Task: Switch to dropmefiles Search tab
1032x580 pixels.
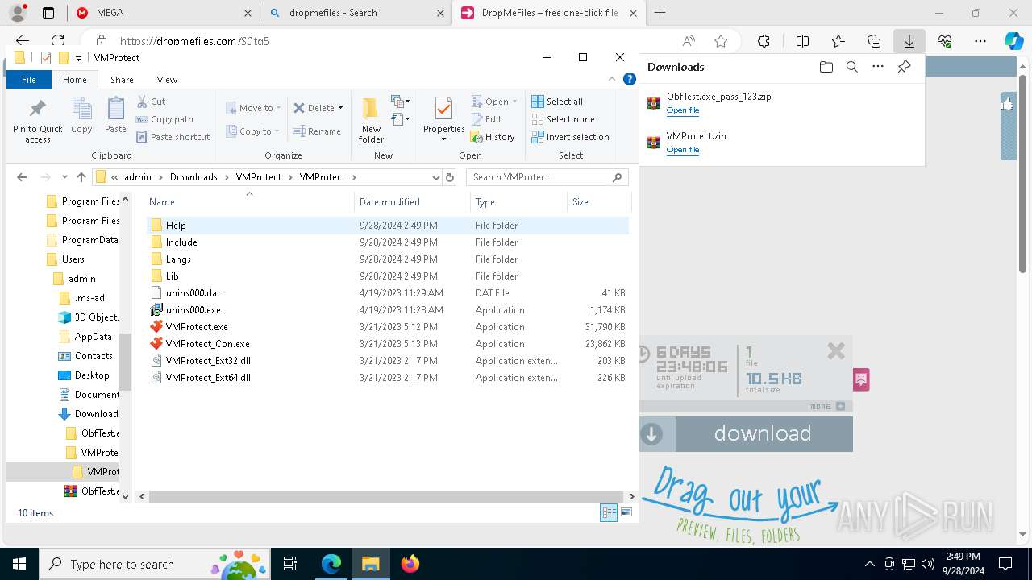Action: [356, 13]
